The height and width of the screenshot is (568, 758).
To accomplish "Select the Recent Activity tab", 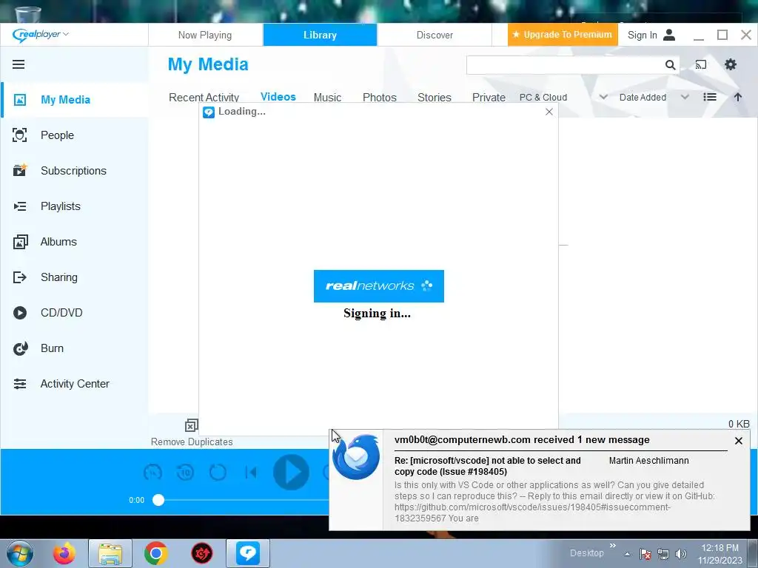I will pyautogui.click(x=204, y=97).
